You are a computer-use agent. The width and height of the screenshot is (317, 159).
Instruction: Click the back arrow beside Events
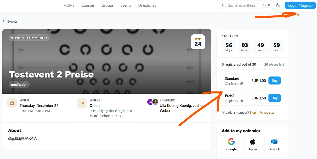(x=4, y=21)
